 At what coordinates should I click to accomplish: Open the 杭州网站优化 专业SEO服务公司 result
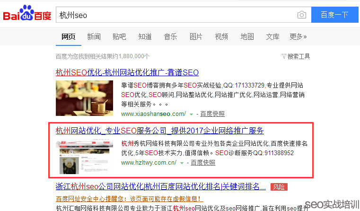click(x=159, y=131)
